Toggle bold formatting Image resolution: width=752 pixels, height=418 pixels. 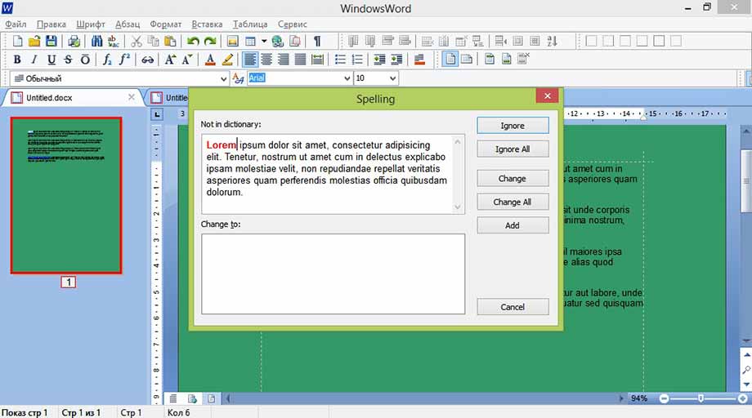click(17, 60)
